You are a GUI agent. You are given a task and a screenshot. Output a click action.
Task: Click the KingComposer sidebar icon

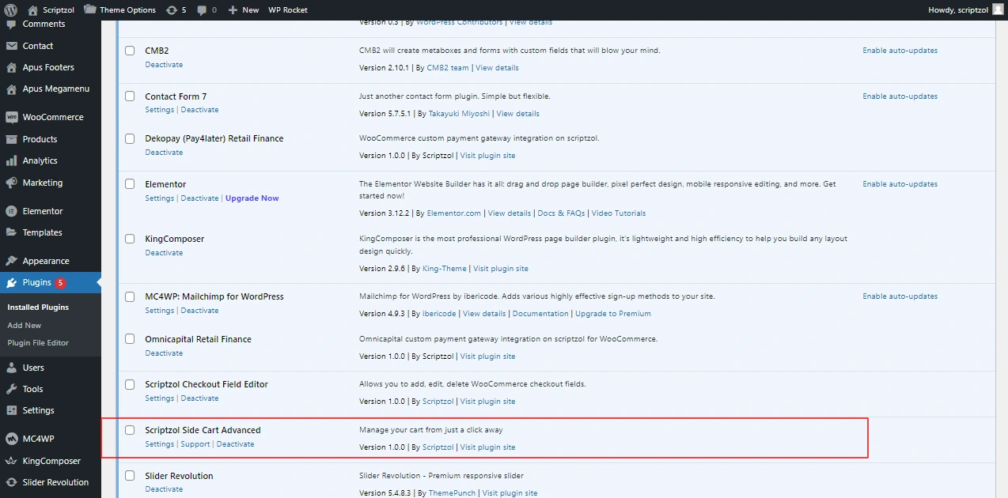11,461
